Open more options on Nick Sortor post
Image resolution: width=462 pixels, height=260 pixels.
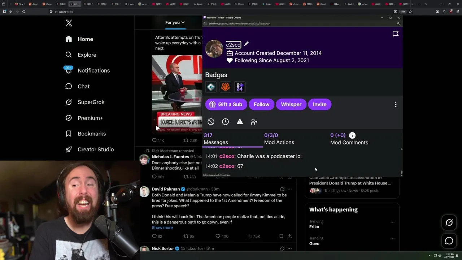tap(289, 248)
